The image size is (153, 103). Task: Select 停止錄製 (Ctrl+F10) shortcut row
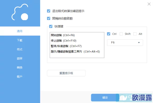point(77,41)
